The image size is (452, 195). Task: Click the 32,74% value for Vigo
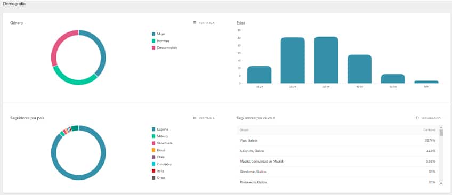[x=430, y=140]
